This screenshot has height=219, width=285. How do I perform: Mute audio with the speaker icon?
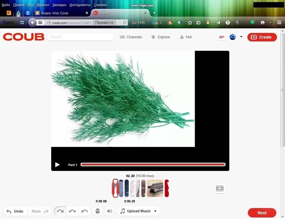(109, 211)
